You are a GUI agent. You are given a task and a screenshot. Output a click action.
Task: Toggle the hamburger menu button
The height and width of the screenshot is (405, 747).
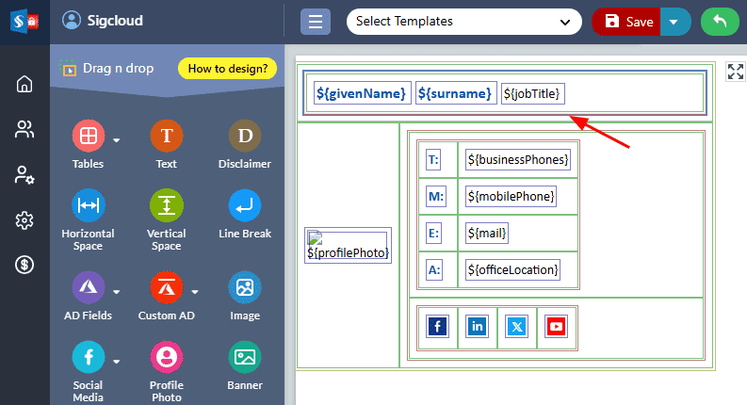[315, 22]
